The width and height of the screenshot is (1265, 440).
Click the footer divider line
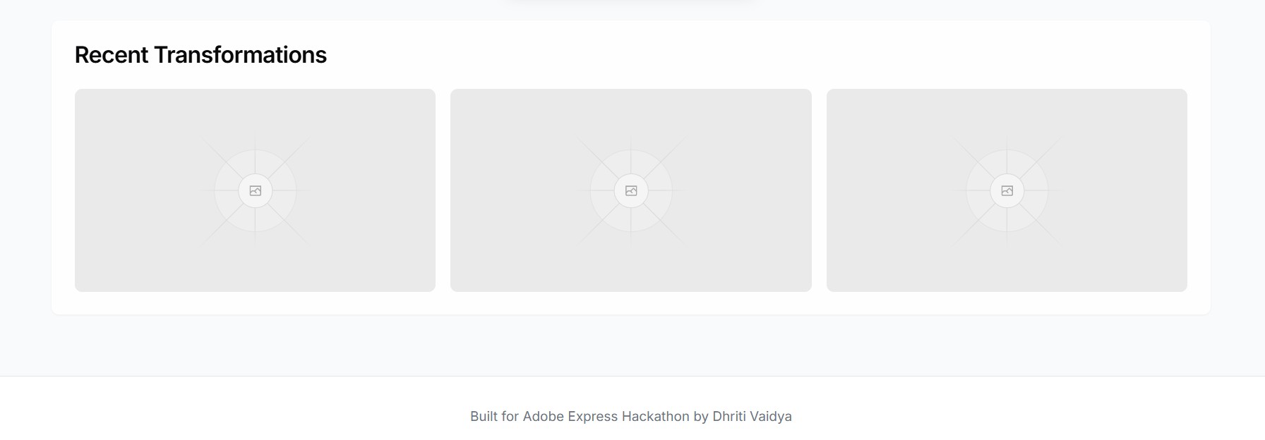tap(631, 376)
